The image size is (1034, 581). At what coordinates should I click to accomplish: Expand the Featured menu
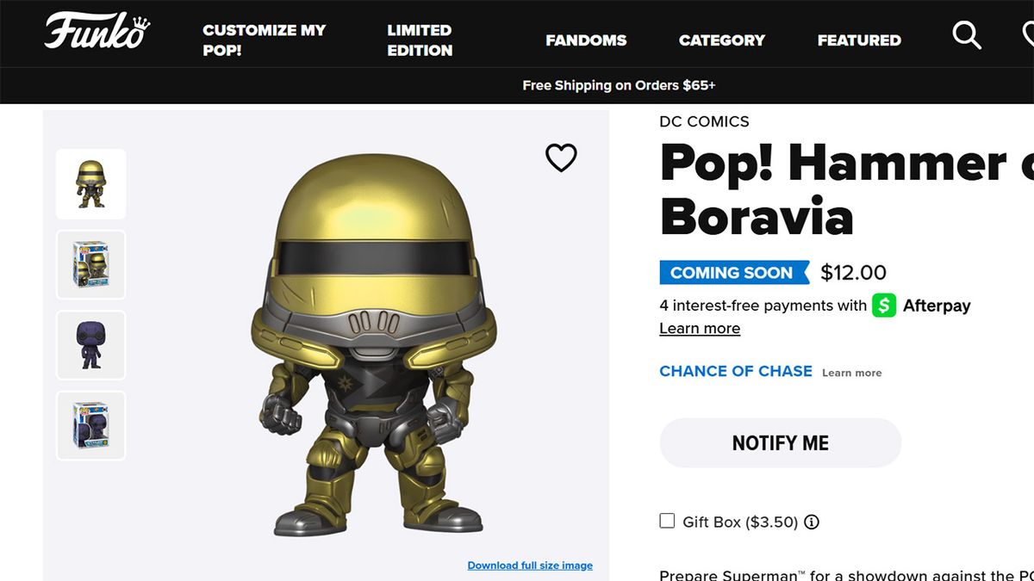pos(859,40)
